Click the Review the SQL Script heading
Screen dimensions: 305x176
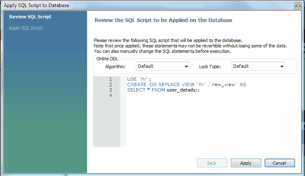[163, 20]
